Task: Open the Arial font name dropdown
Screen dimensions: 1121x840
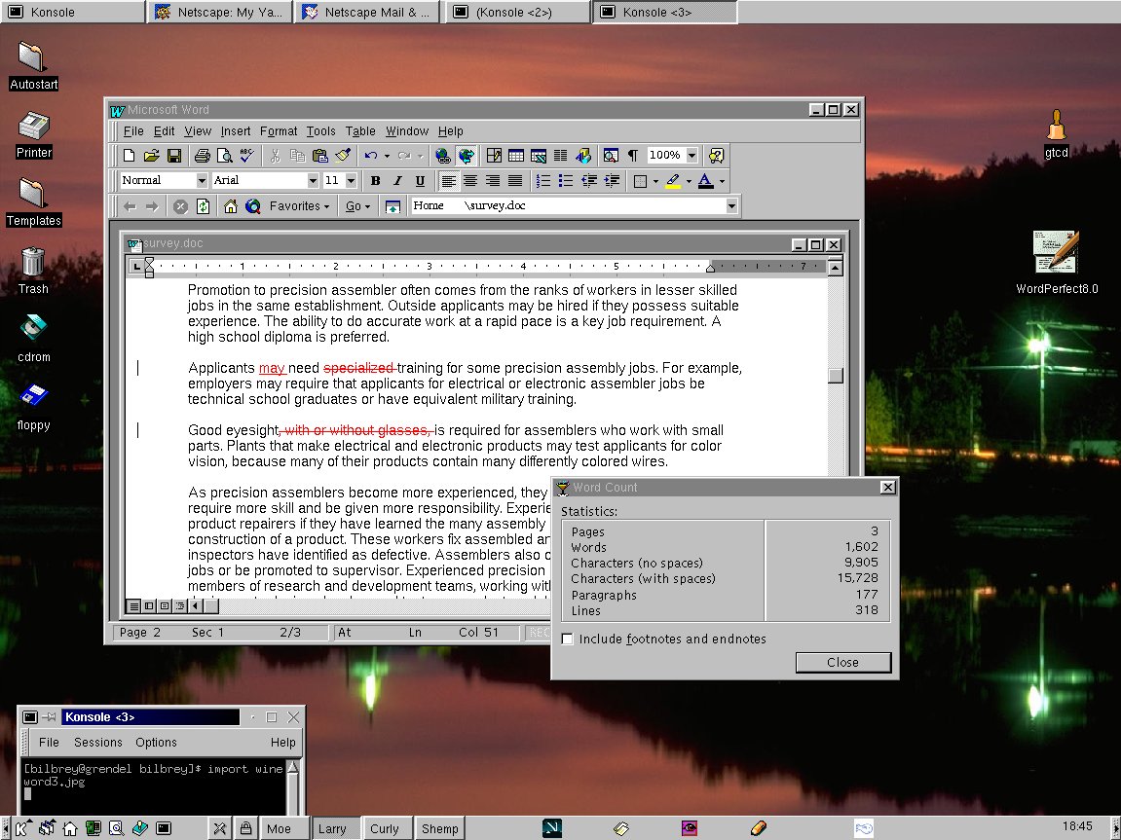Action: point(313,181)
